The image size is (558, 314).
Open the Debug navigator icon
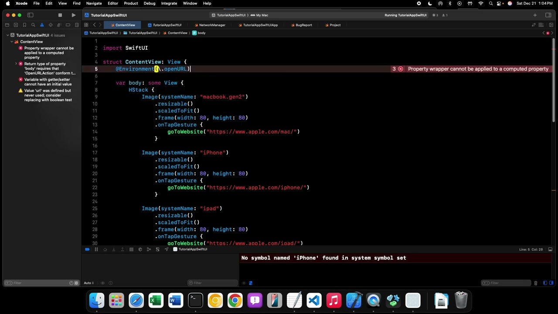pos(59,25)
